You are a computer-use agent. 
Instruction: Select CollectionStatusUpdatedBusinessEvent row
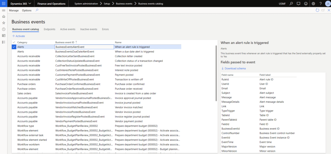[x=96, y=61]
